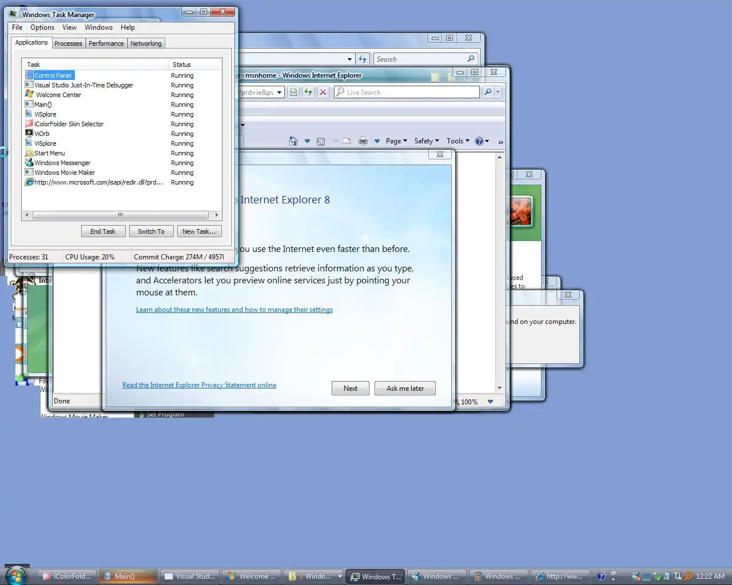Expand the IE command bar chevron overflow

[500, 142]
